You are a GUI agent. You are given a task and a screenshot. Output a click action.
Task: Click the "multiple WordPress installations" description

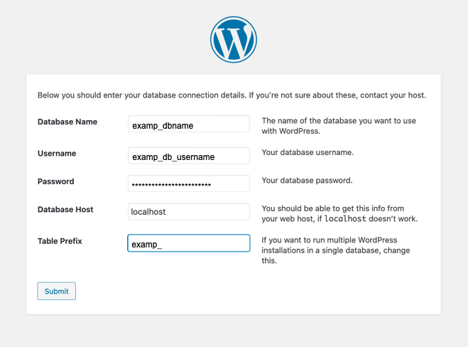(x=335, y=250)
